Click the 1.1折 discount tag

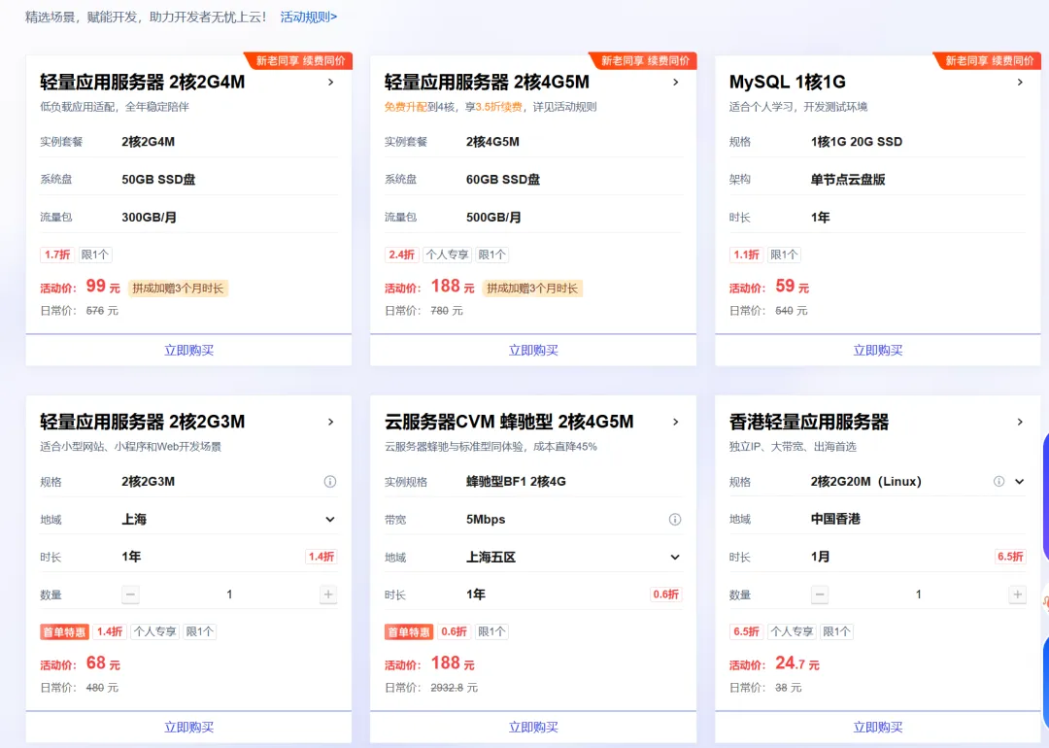[746, 255]
